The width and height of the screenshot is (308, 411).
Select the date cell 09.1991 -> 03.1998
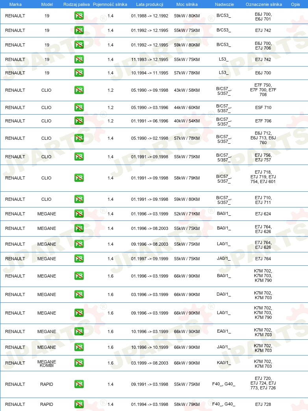pos(150,384)
